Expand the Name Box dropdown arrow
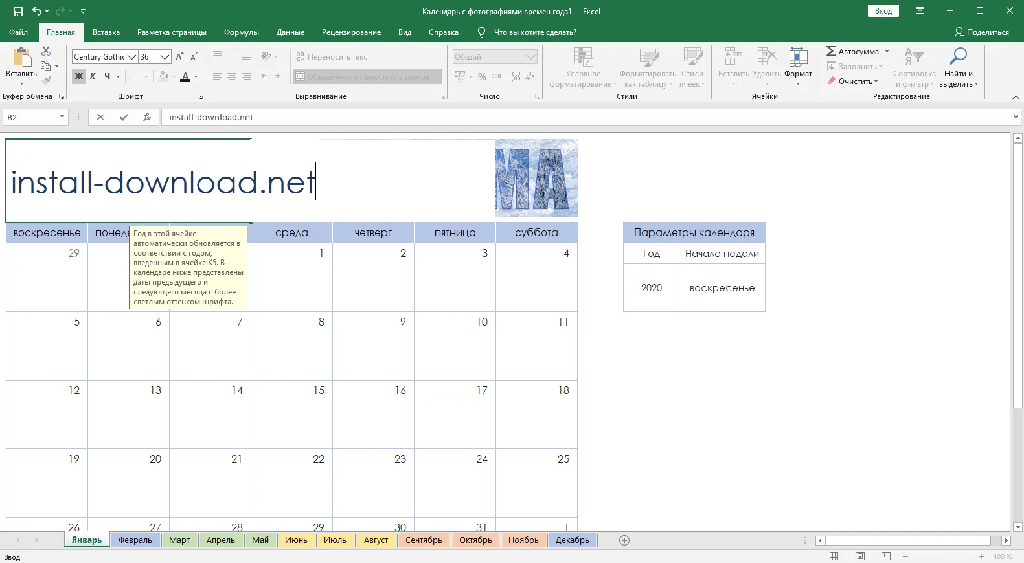The width and height of the screenshot is (1024, 563). tap(62, 117)
